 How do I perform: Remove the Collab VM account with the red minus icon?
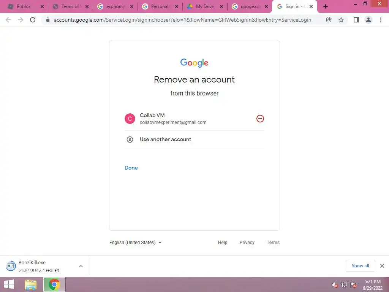(260, 119)
